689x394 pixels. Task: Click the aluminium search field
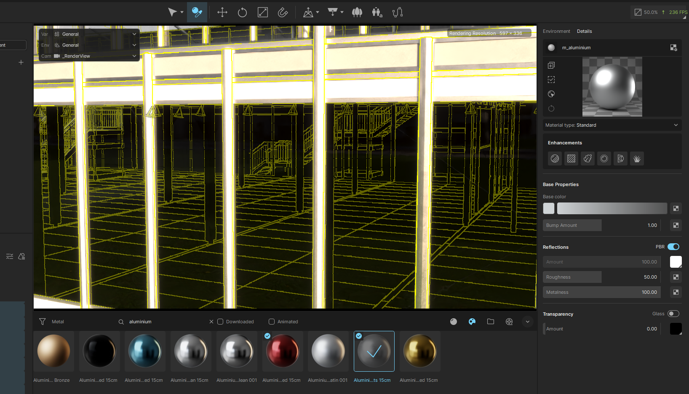pyautogui.click(x=166, y=322)
